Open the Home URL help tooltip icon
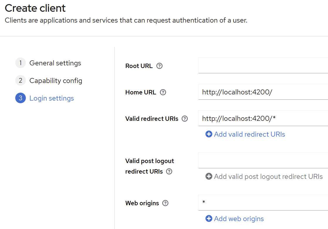This screenshot has height=229, width=328. 163,92
